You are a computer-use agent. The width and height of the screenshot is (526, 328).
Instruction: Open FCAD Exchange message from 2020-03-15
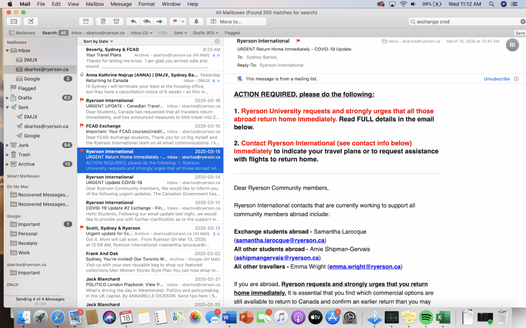151,135
